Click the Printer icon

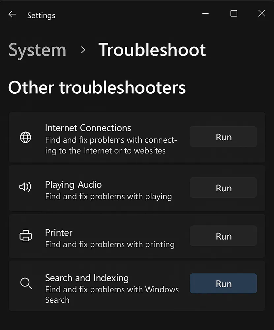point(25,236)
